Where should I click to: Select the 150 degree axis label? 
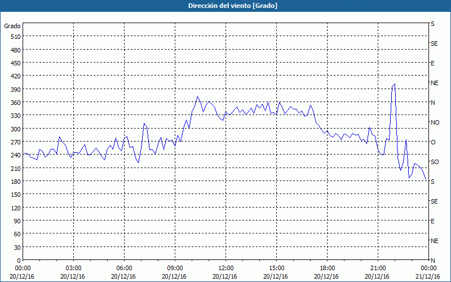tap(16, 195)
